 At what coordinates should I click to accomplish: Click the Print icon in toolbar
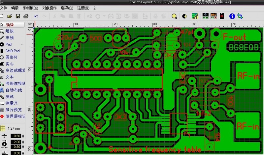coord(26,16)
